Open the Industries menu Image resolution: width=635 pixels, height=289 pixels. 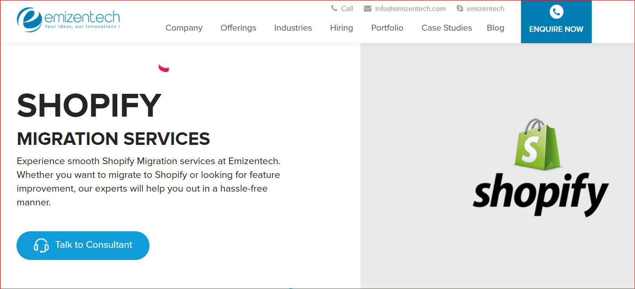(293, 28)
